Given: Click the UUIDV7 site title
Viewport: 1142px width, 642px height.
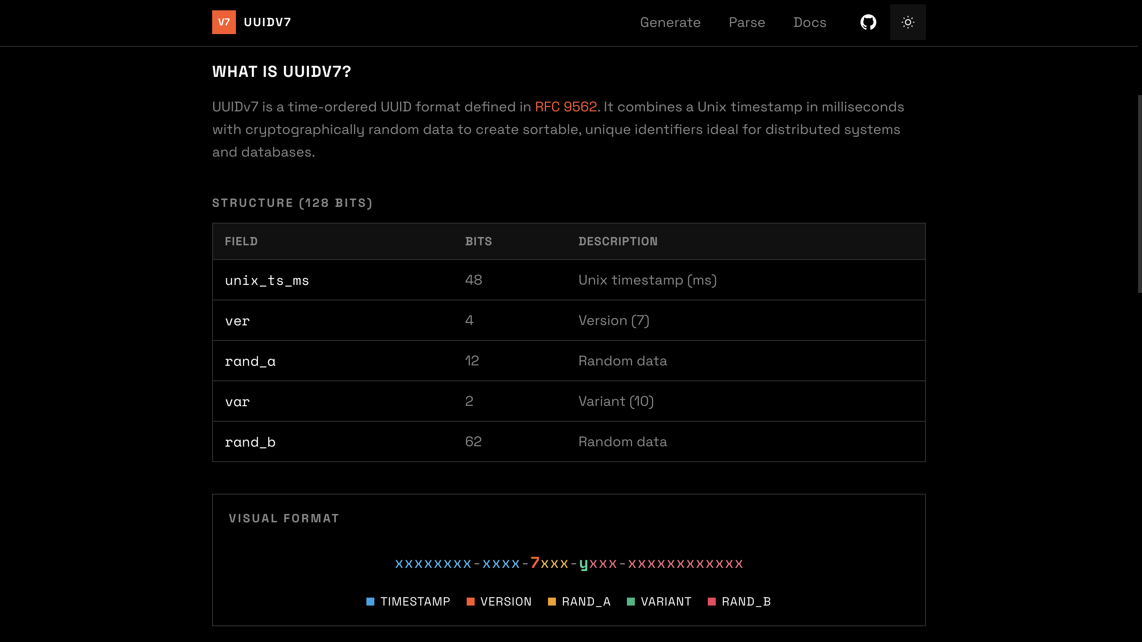Looking at the screenshot, I should (267, 22).
